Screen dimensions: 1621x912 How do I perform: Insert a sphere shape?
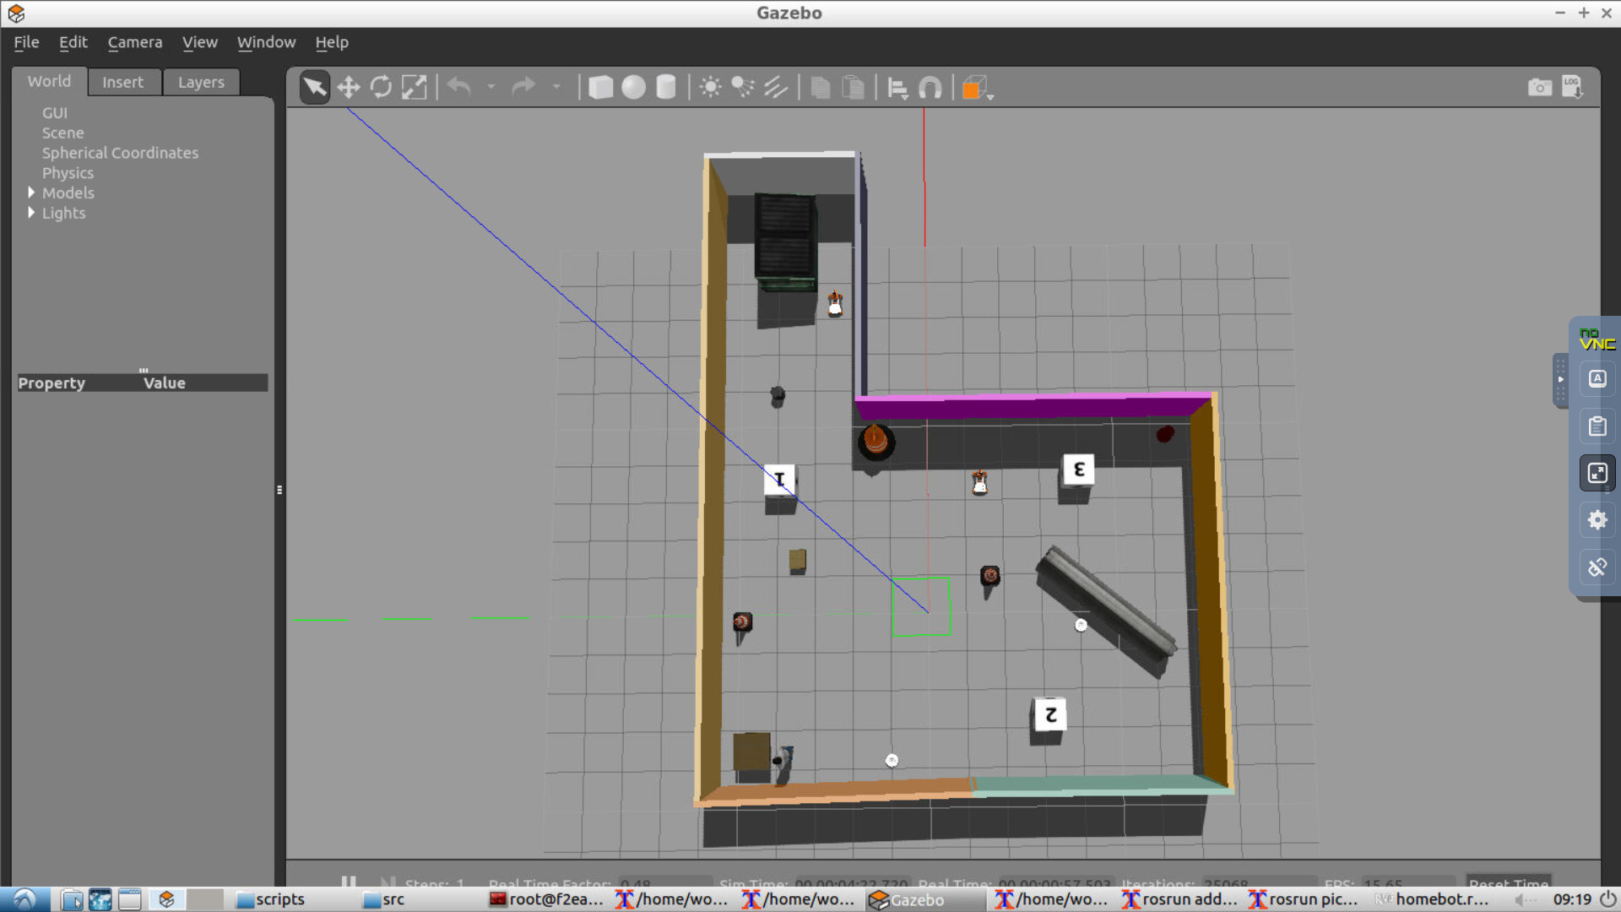click(x=633, y=87)
